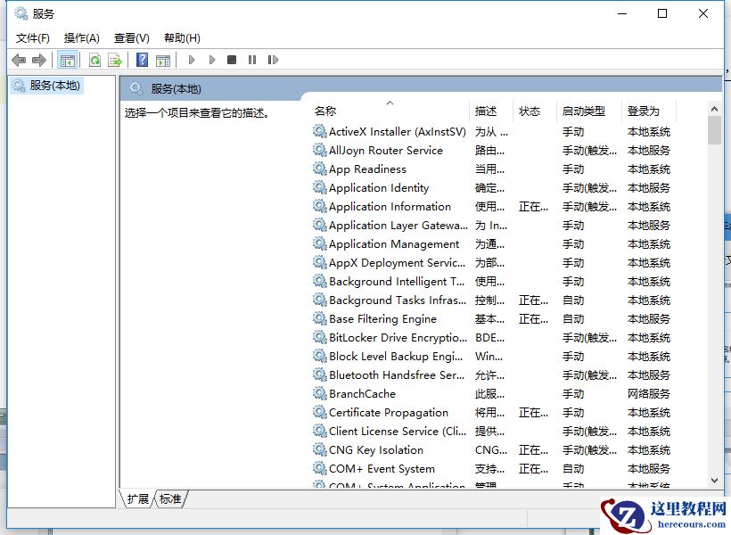Navigate forward with the forward arrow
This screenshot has width=731, height=535.
(37, 60)
